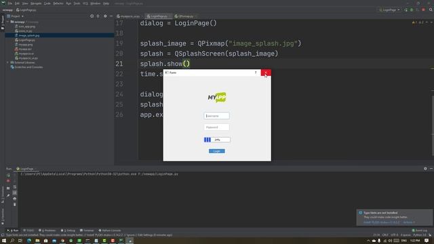
Task: Open the Terminal tool window tab
Action: pos(87,230)
